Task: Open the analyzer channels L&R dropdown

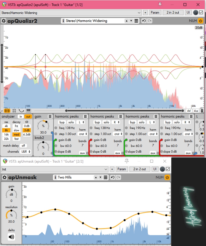Action: 24,151
